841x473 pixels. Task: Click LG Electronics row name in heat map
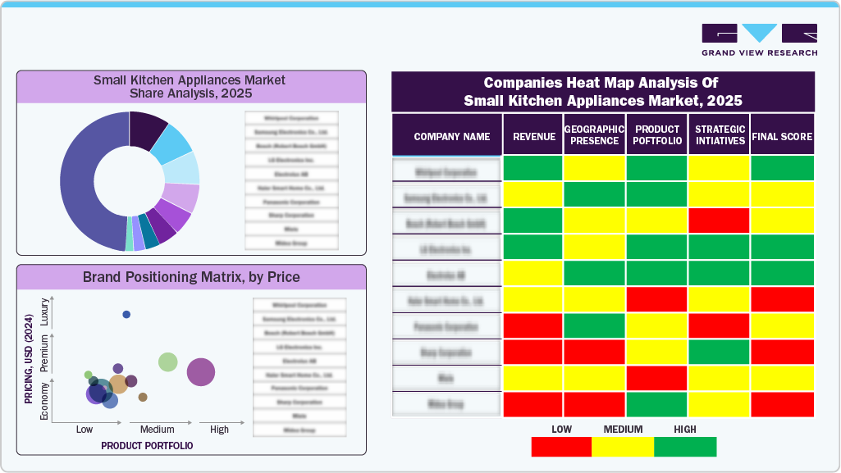pyautogui.click(x=446, y=249)
